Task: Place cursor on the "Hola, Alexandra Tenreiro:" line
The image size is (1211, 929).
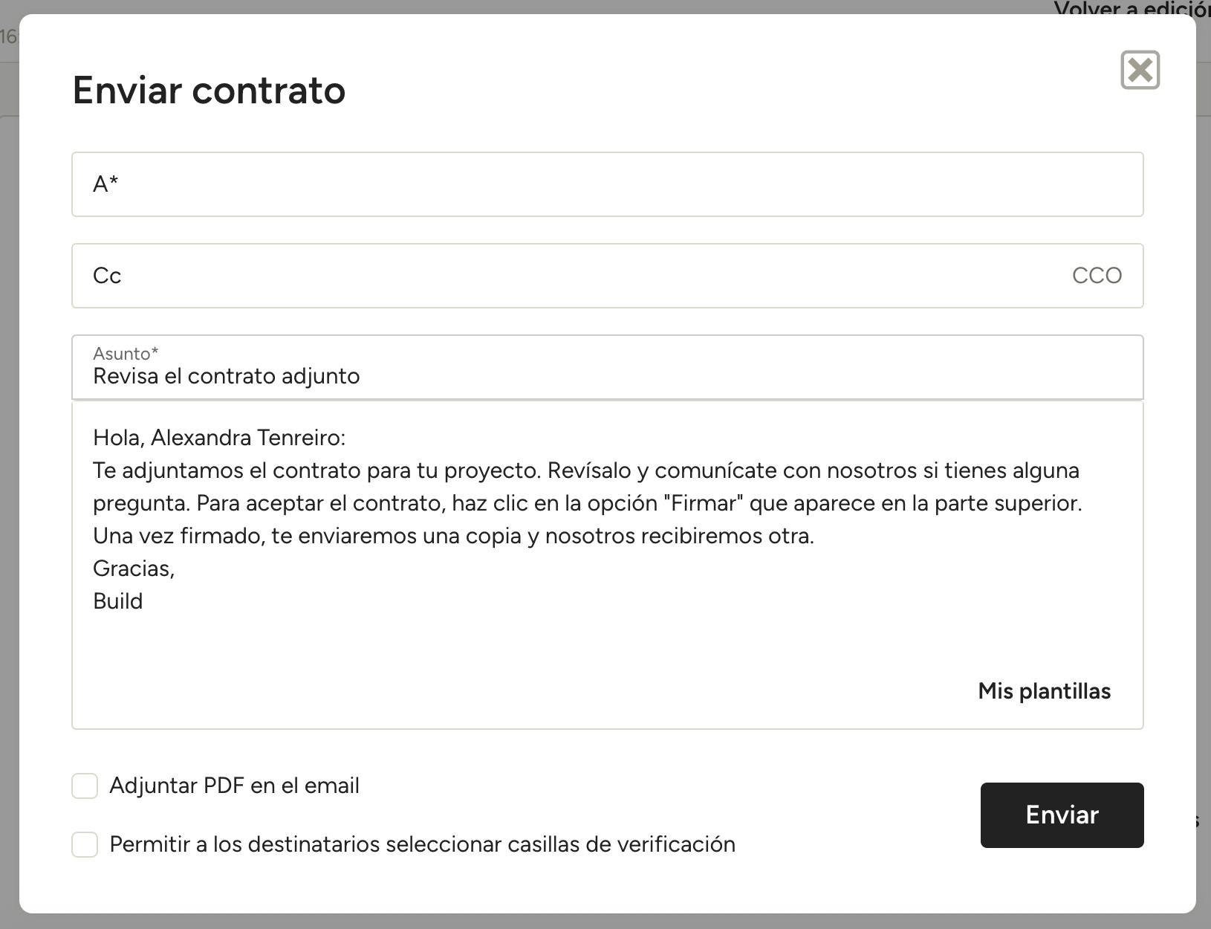Action: (219, 438)
